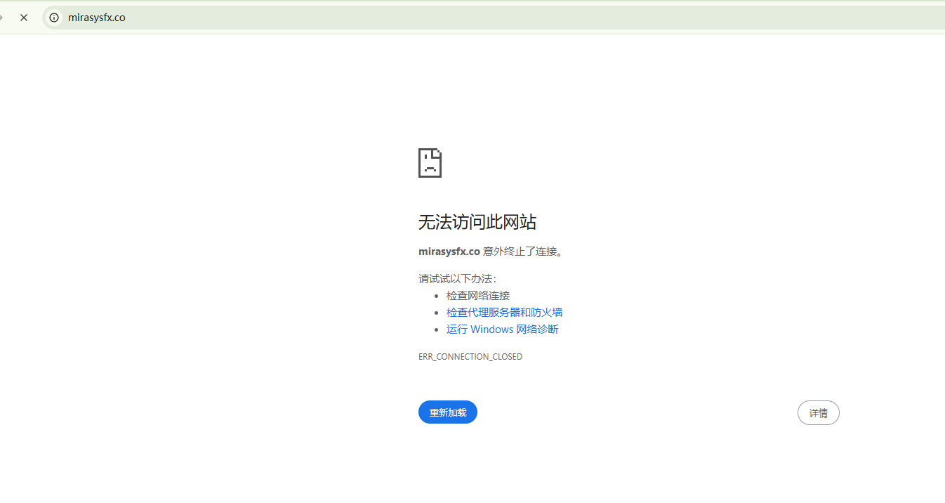Click the forward navigation arrow
Image resolution: width=945 pixels, height=503 pixels.
2,18
